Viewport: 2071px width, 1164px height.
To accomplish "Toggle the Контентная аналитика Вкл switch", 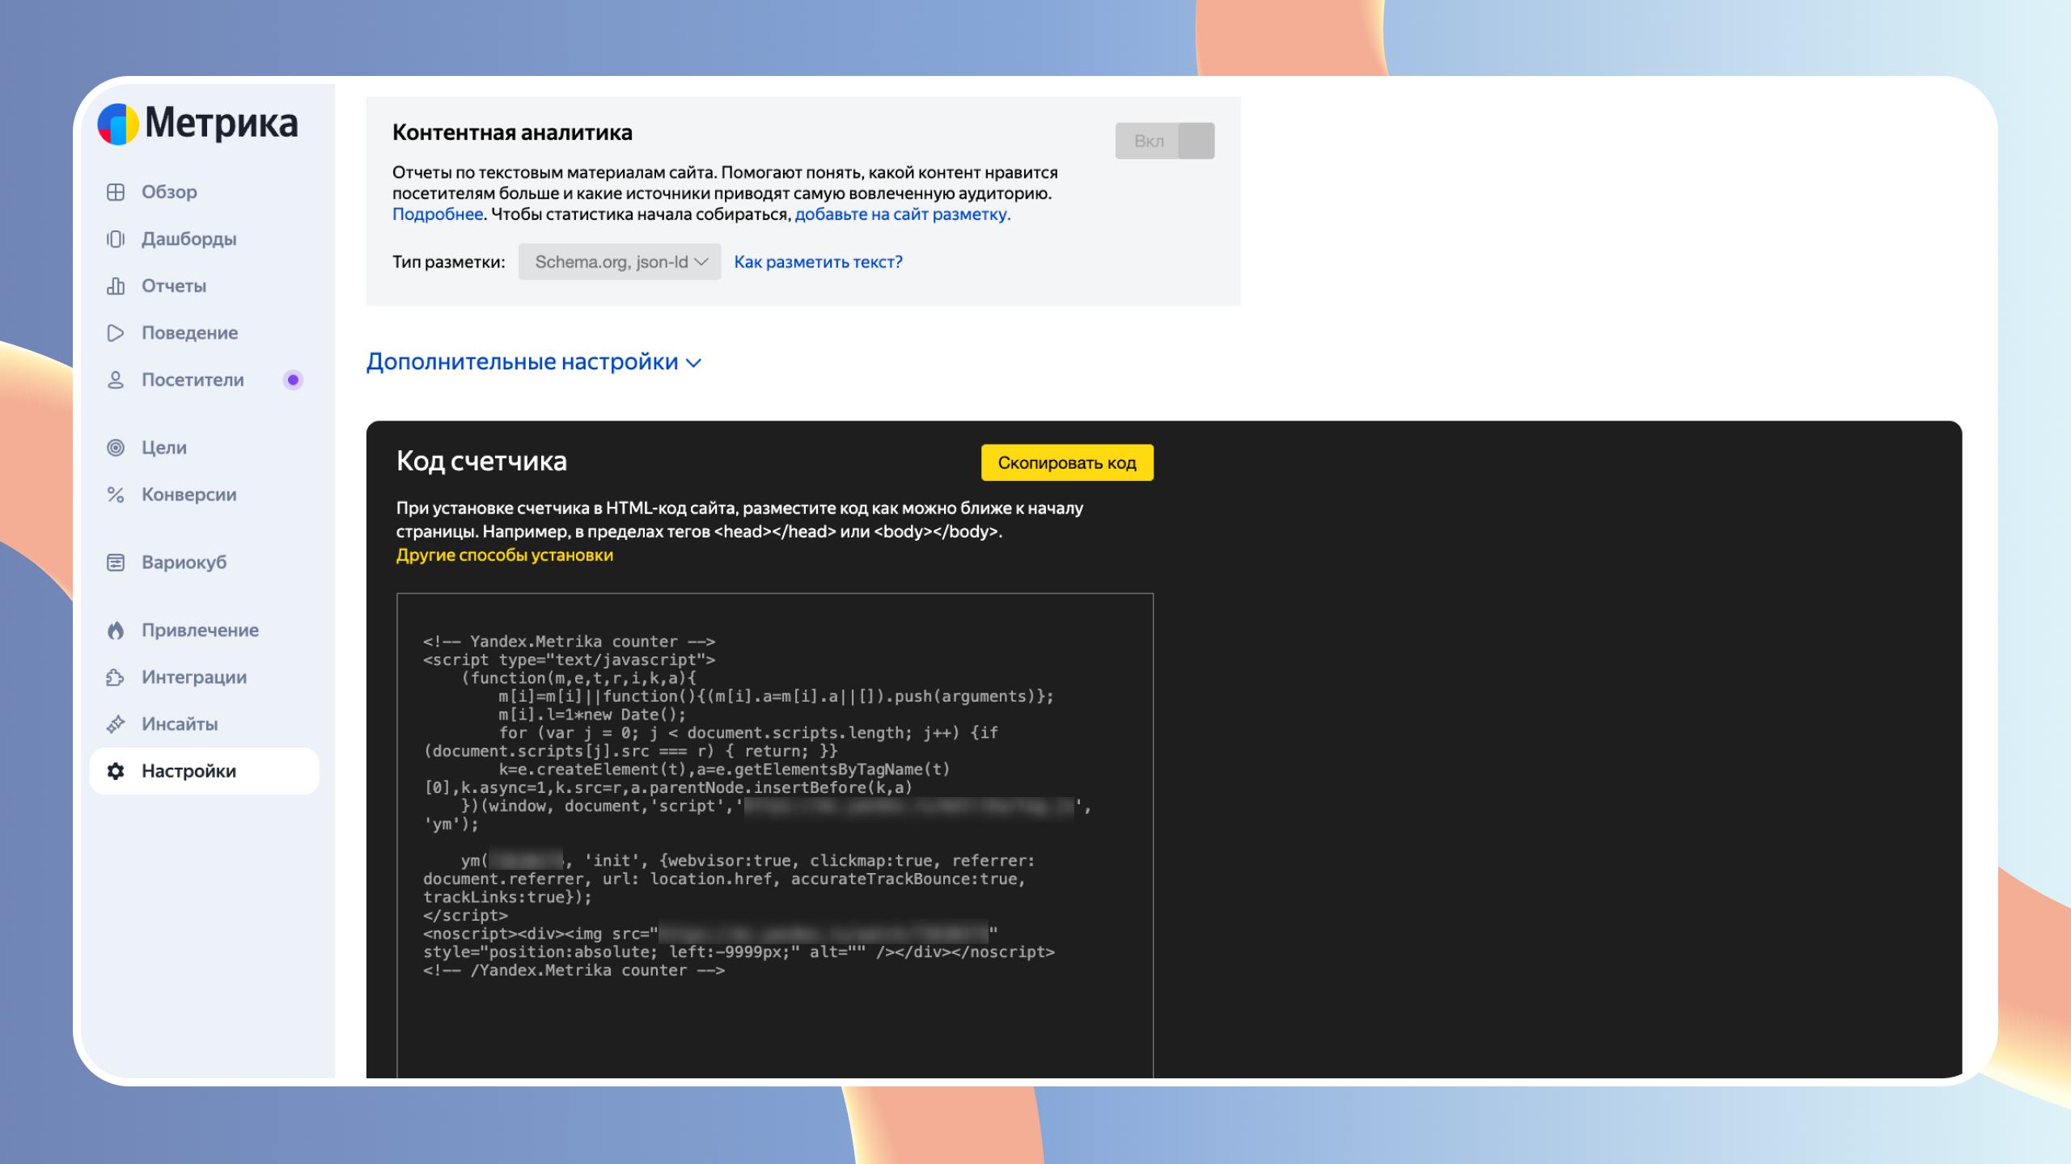I will (x=1164, y=141).
